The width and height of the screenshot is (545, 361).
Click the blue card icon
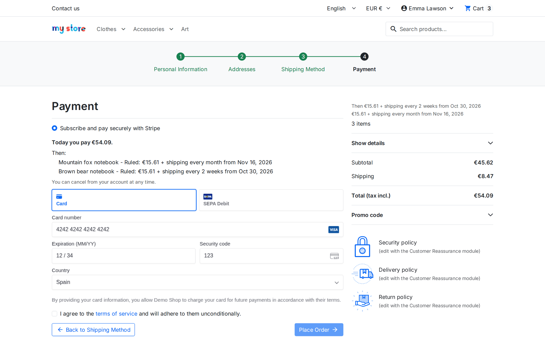point(59,197)
